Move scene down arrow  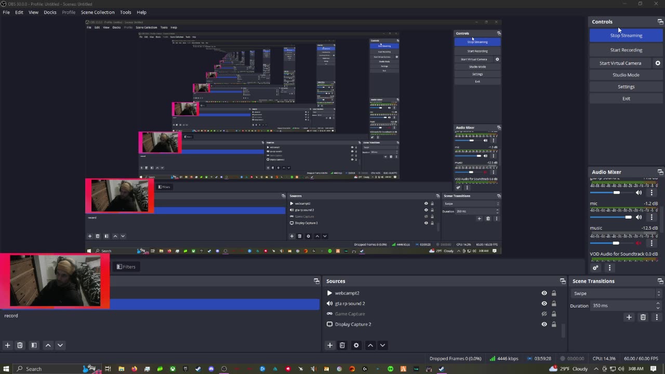(60, 345)
